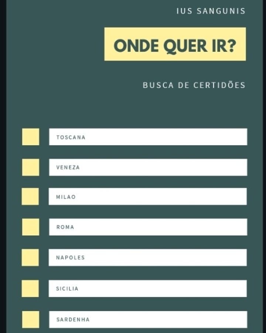Choose the white Milao option bar
The image size is (266, 333).
[x=148, y=196]
